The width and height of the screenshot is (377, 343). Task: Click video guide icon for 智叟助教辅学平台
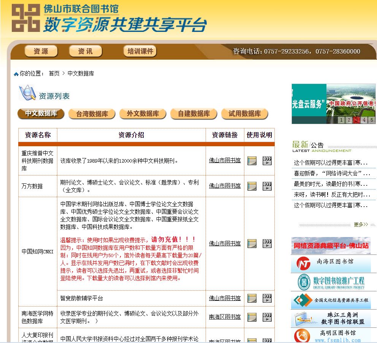point(267,298)
